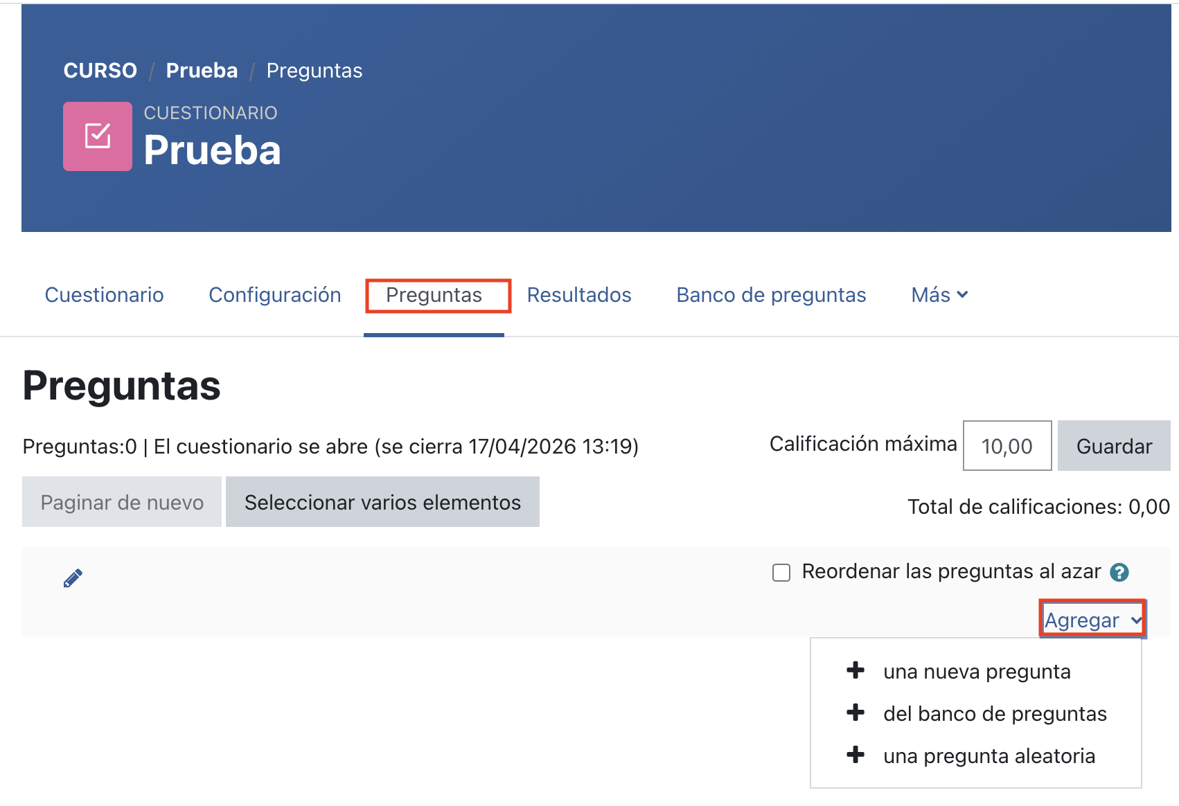Choose una pregunta aleatoria menu entry
Viewport: 1179px width, 806px height.
tap(976, 756)
